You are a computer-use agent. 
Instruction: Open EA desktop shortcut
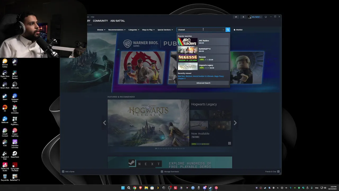click(x=5, y=108)
